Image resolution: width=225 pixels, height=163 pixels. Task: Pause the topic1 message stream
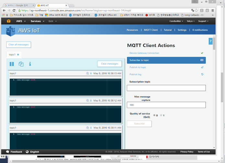pyautogui.click(x=12, y=64)
